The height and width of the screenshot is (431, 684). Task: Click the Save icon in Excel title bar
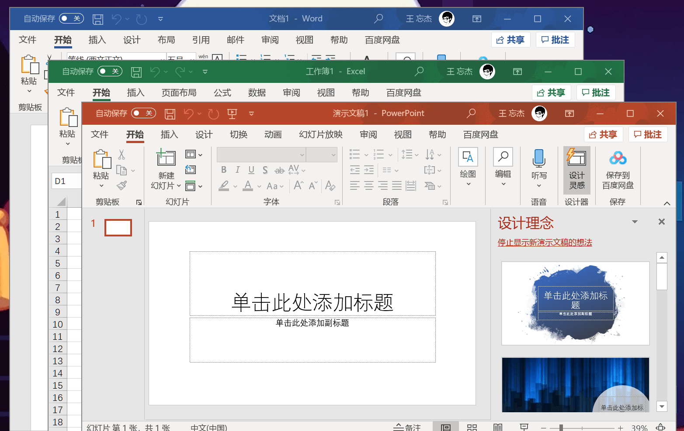pos(136,72)
